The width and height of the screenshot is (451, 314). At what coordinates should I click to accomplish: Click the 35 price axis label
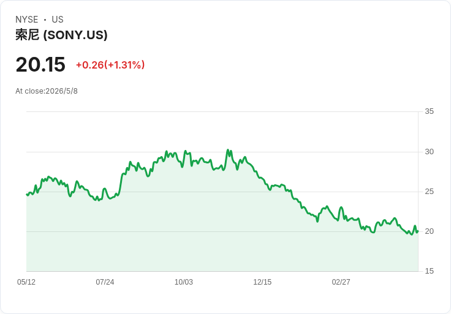point(429,111)
